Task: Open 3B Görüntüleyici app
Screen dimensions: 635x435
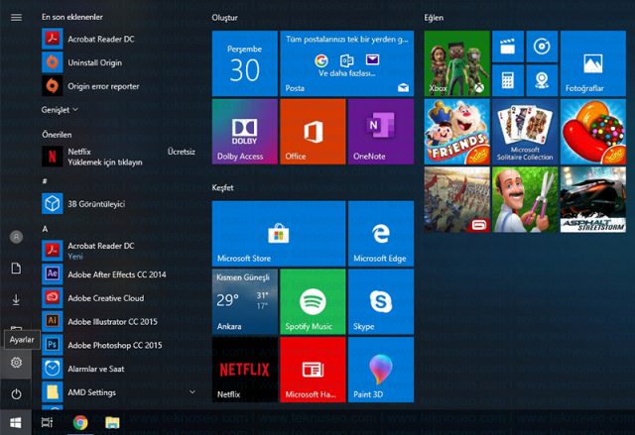Action: click(x=118, y=203)
